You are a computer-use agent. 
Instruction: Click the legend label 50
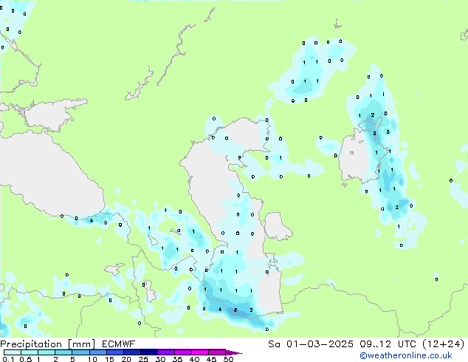[228, 359]
